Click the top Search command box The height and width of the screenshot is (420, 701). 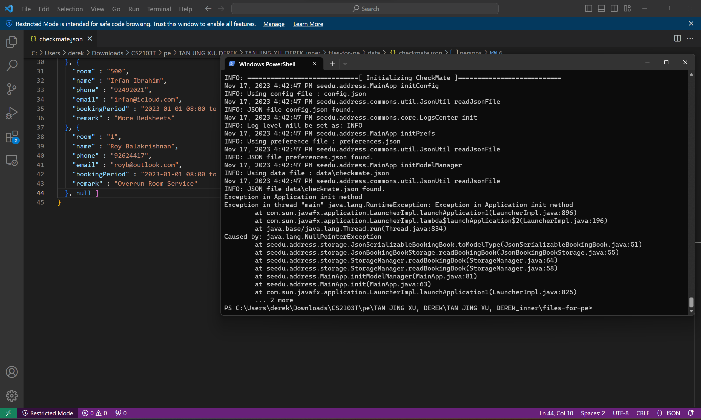(364, 9)
